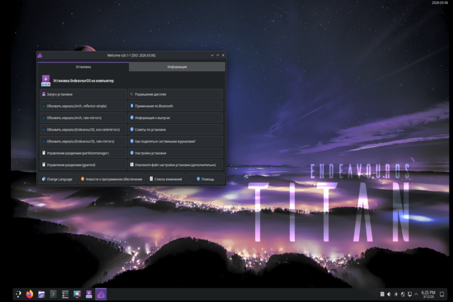Open the Welcome window's dropdown arrow near minimize

point(212,55)
